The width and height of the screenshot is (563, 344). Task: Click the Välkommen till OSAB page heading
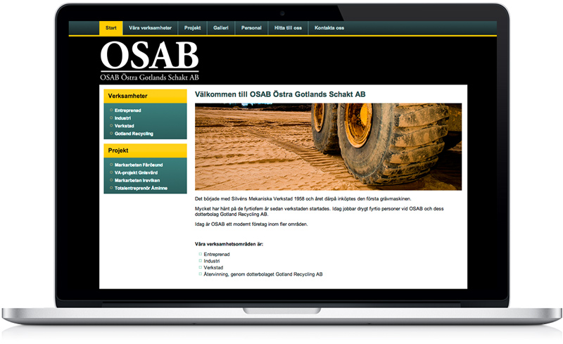pyautogui.click(x=280, y=94)
